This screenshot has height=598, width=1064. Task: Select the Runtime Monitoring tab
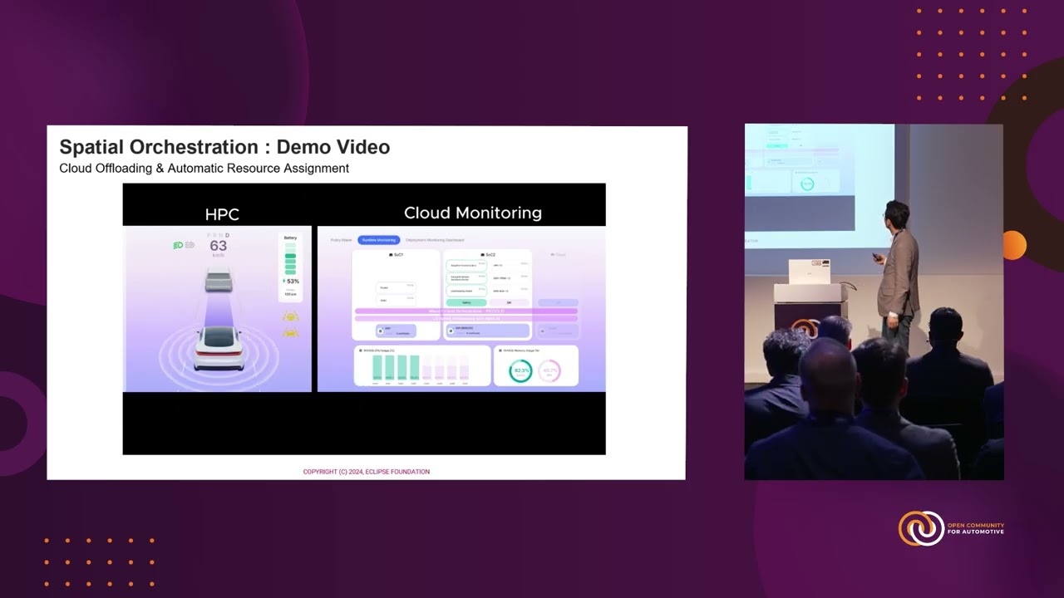coord(378,240)
